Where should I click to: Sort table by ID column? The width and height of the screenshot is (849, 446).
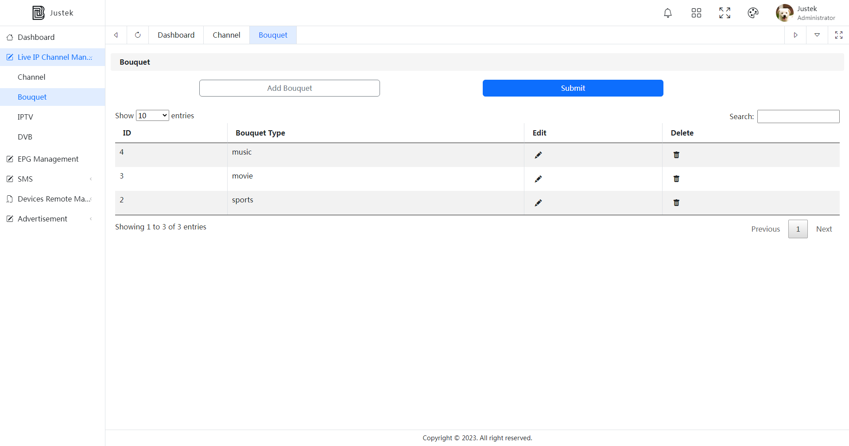171,133
